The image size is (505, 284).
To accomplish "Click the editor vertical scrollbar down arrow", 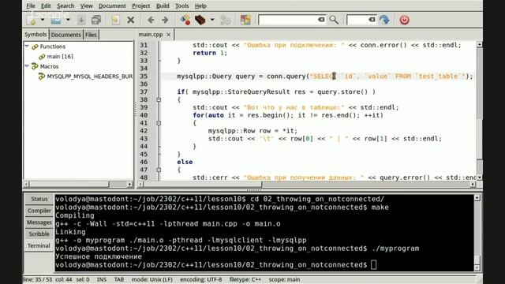I will coord(480,177).
